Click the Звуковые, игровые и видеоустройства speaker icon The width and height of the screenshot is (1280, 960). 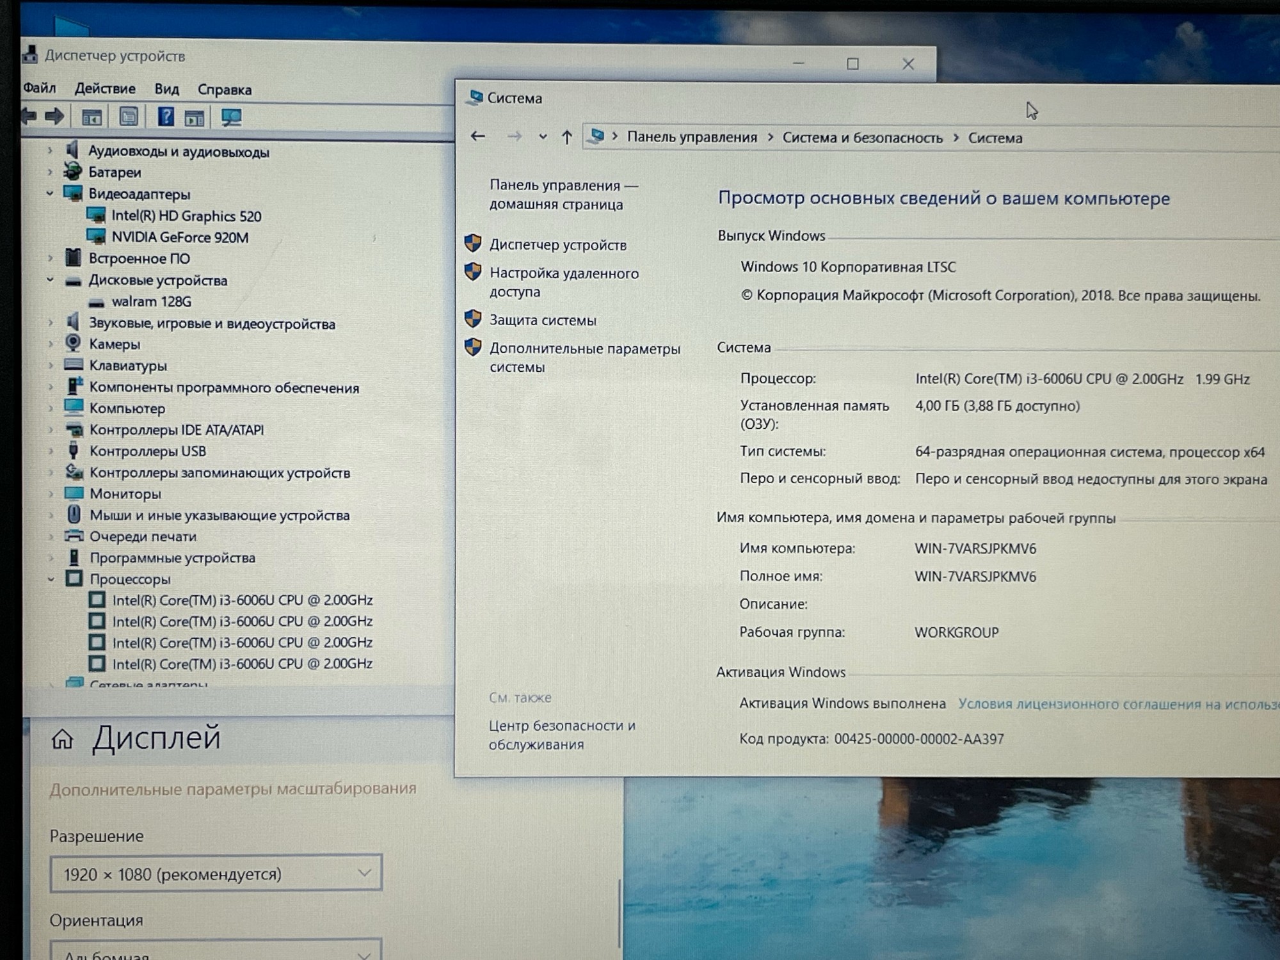tap(73, 322)
